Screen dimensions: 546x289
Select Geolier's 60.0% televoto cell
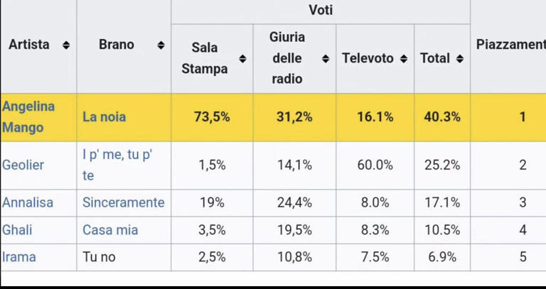coord(375,165)
